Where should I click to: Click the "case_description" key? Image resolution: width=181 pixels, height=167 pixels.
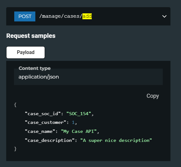tap(50, 140)
